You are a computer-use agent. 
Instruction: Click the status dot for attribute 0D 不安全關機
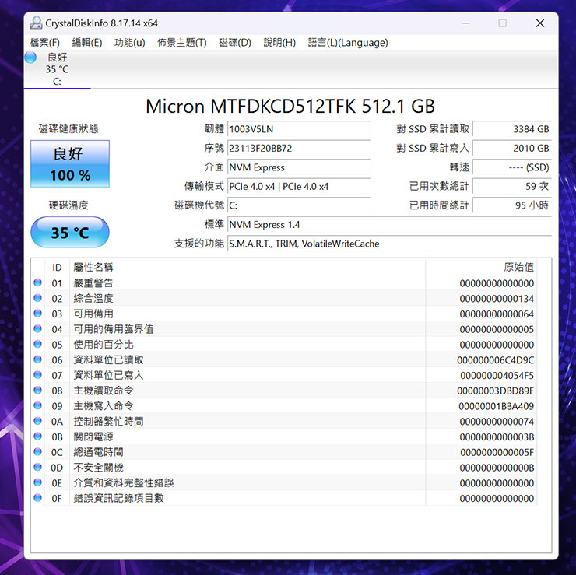coord(37,467)
